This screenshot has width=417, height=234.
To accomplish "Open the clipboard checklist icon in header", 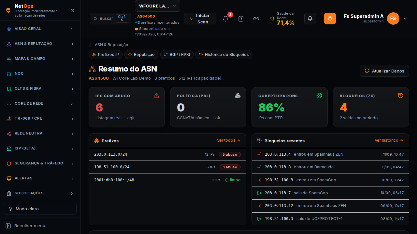I will click(x=241, y=19).
